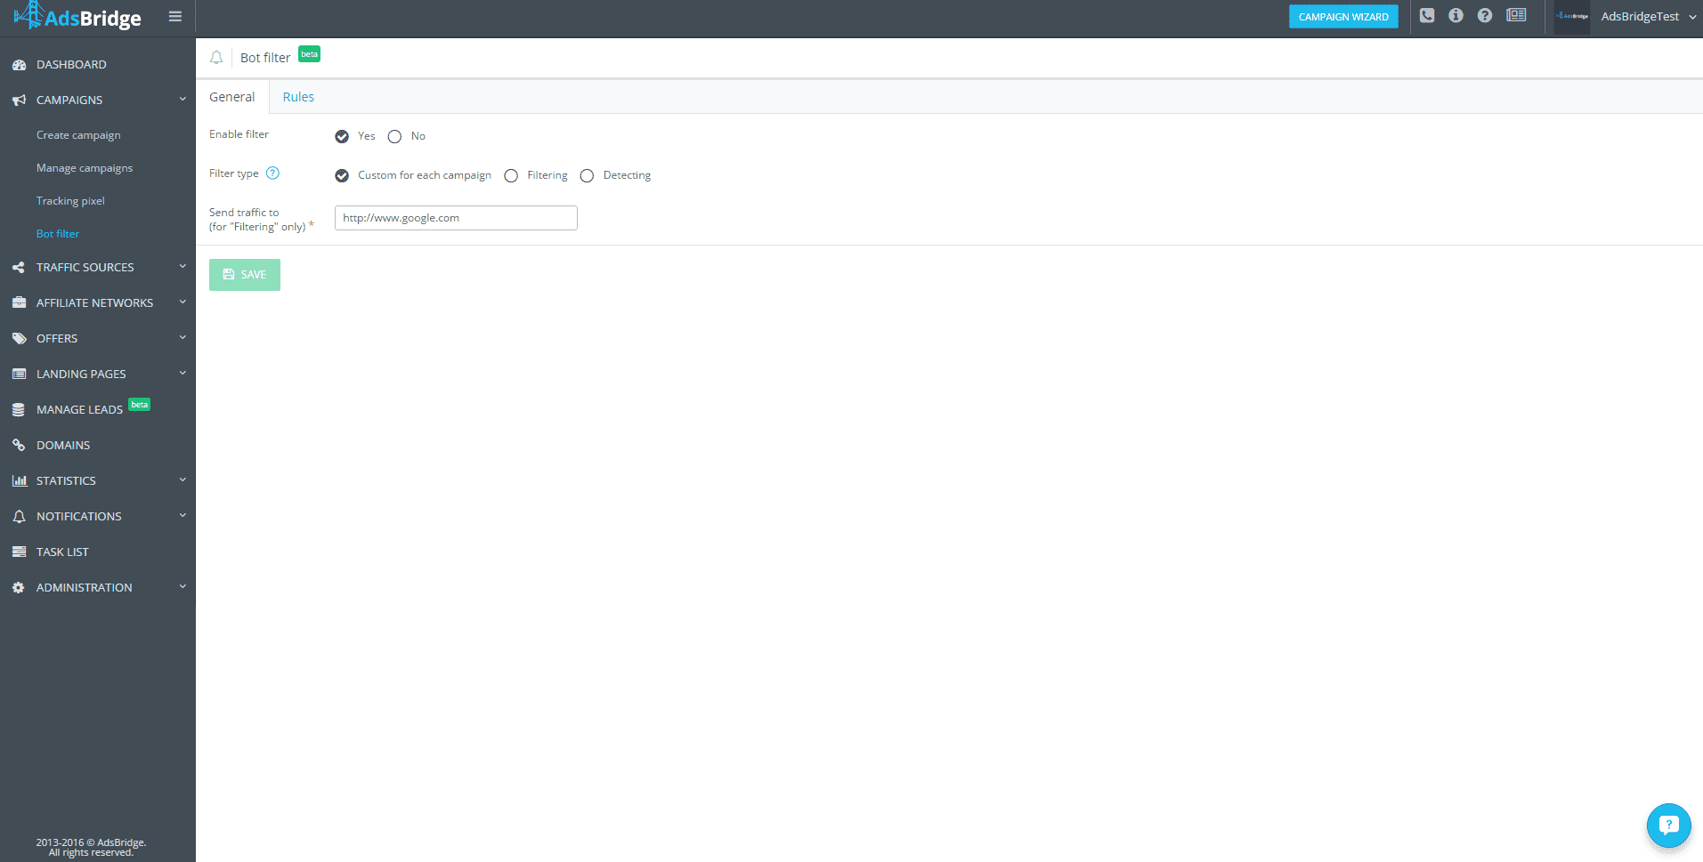1703x862 pixels.
Task: Click the Administration gear icon
Action: coord(19,588)
